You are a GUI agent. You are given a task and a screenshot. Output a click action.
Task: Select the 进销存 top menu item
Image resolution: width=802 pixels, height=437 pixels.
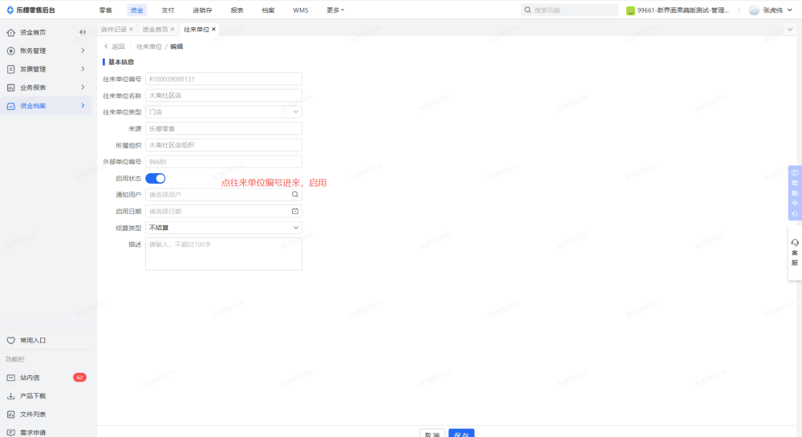pyautogui.click(x=202, y=10)
